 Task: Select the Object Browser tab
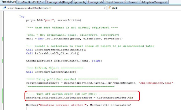[x=114, y=2]
